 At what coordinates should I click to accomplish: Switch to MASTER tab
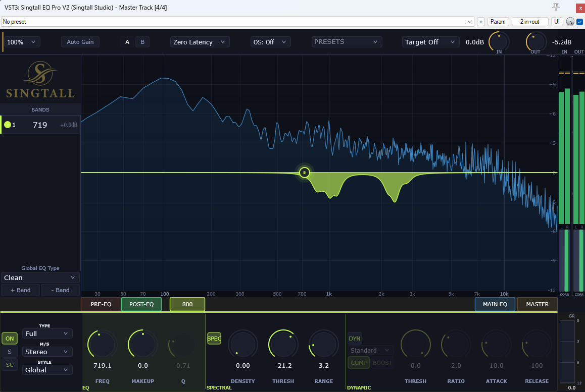pyautogui.click(x=537, y=304)
